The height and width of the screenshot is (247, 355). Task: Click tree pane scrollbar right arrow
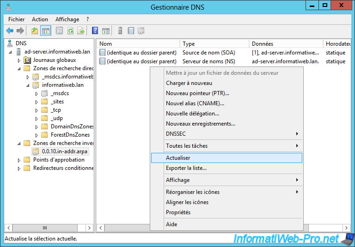click(89, 228)
